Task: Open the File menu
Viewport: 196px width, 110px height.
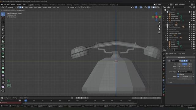Action: 5,5
